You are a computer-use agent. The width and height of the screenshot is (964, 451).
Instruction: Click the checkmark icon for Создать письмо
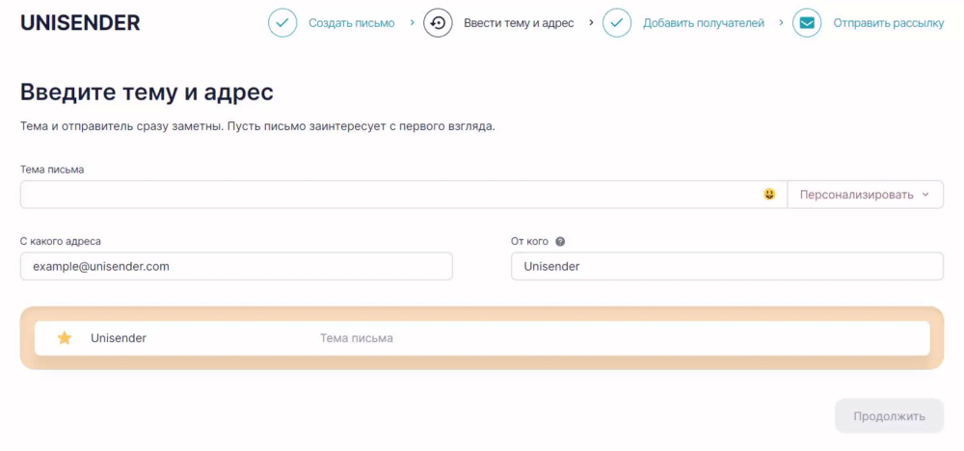pyautogui.click(x=282, y=23)
